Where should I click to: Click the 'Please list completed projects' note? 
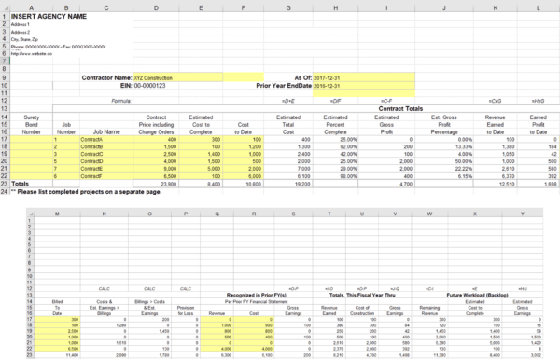(x=86, y=192)
